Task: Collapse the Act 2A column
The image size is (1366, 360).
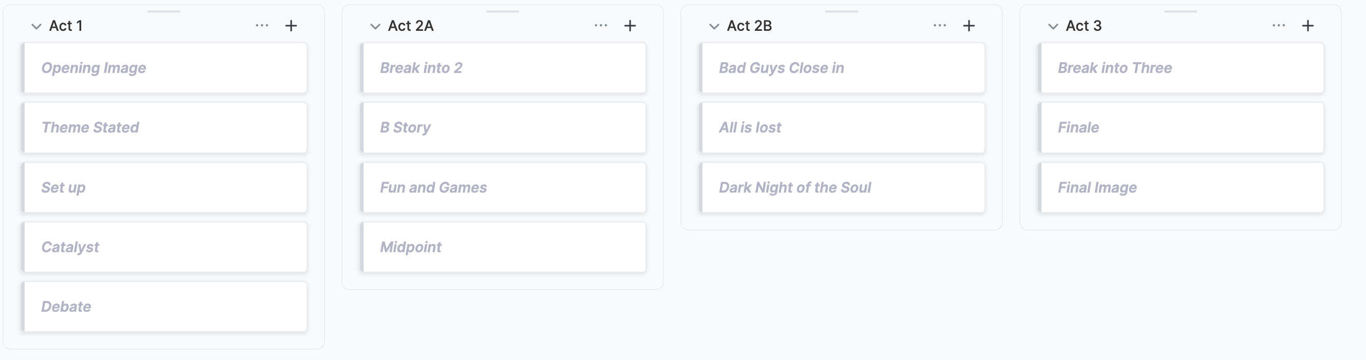Action: click(x=375, y=26)
